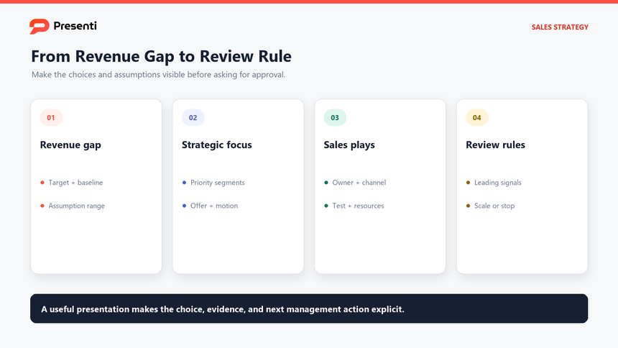The height and width of the screenshot is (348, 618).
Task: Click the Assumption range bullet text
Action: [x=76, y=206]
